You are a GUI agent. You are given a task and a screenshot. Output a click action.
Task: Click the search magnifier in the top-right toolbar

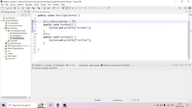[x=180, y=8]
